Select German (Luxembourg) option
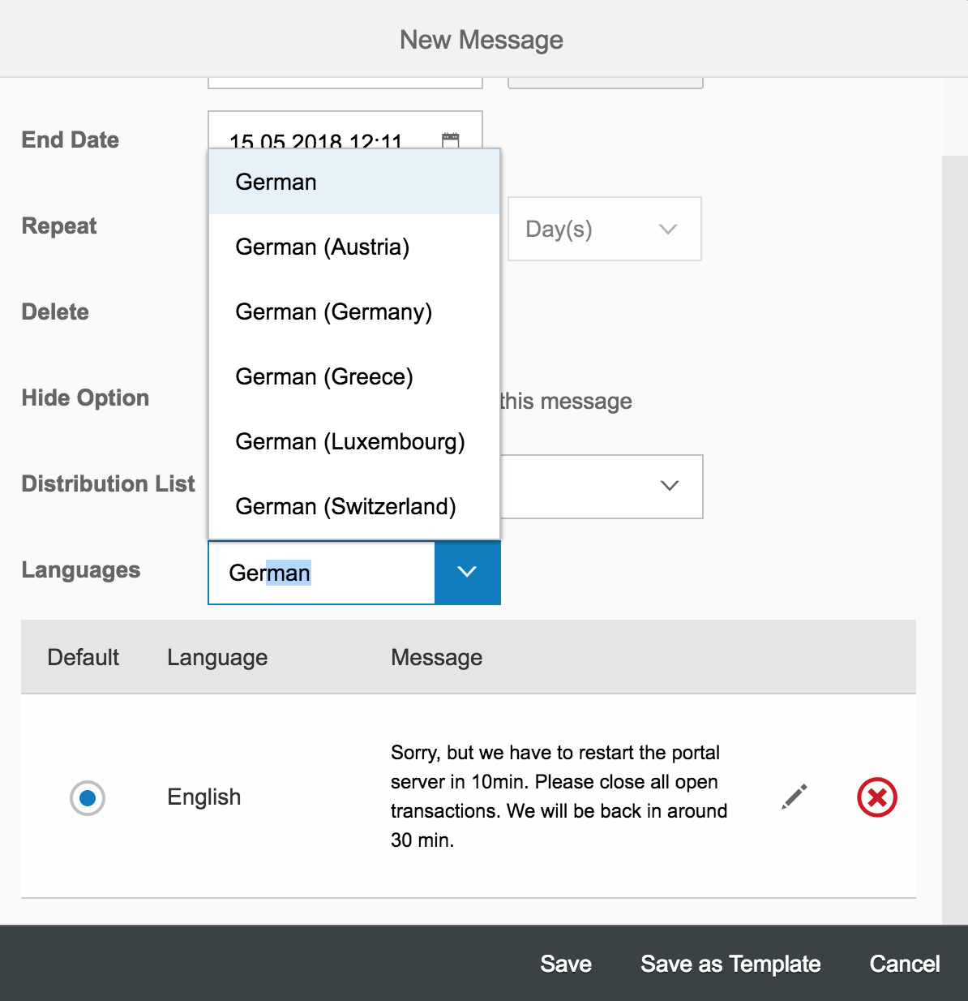Viewport: 968px width, 1001px height. (354, 441)
